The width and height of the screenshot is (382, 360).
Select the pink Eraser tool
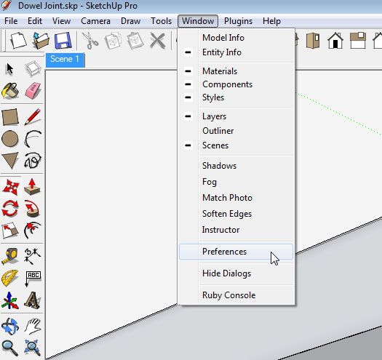(x=33, y=91)
